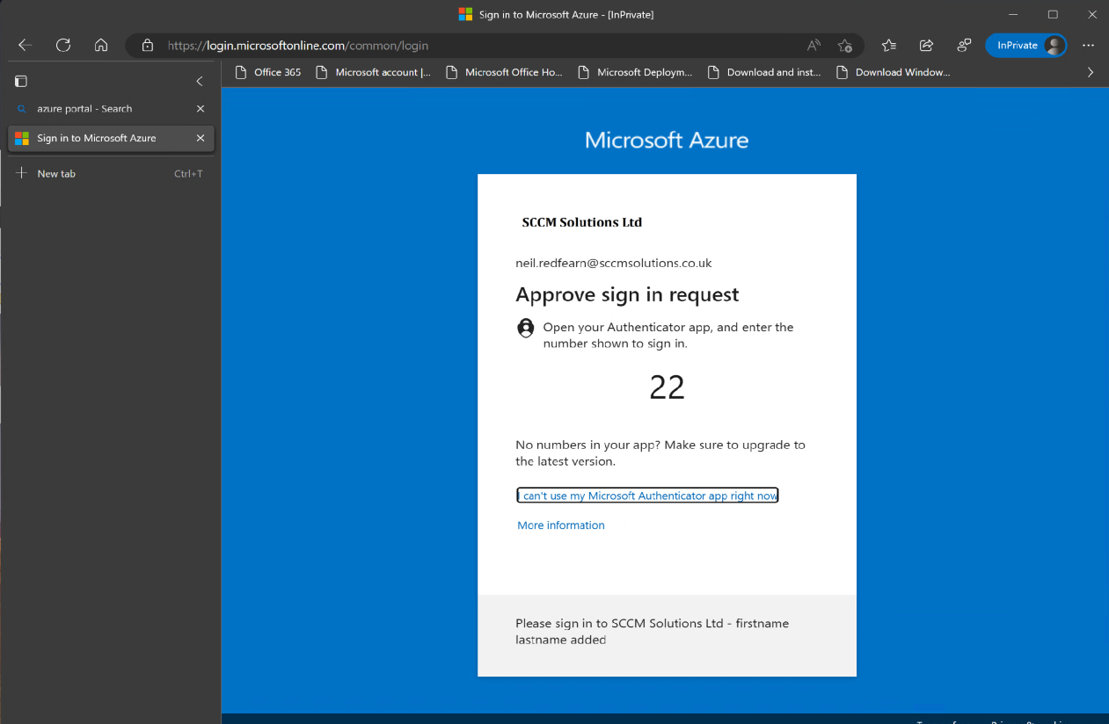Go to the browser home page

pyautogui.click(x=101, y=45)
